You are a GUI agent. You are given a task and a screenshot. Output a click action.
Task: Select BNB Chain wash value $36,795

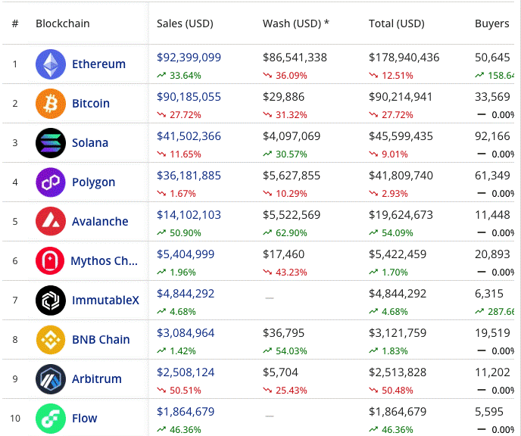tap(283, 333)
